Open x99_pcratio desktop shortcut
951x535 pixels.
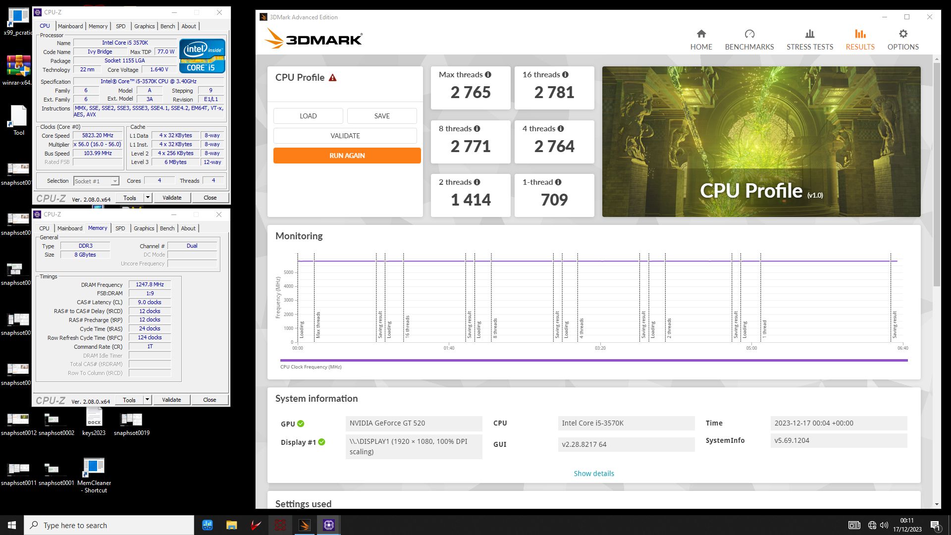(x=18, y=22)
